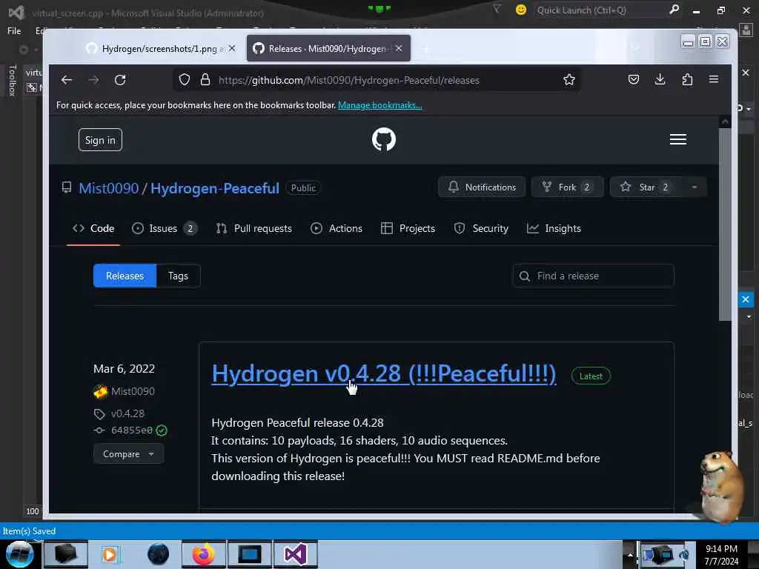The height and width of the screenshot is (569, 759).
Task: Bookmark this page with the star icon
Action: click(x=569, y=80)
